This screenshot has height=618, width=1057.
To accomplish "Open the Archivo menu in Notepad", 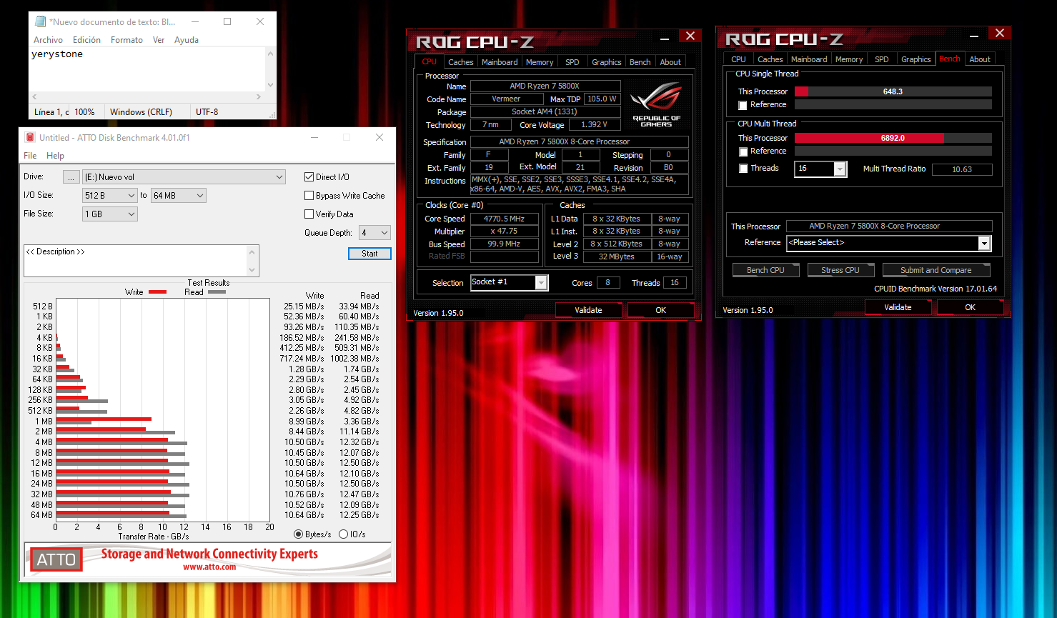I will (48, 40).
